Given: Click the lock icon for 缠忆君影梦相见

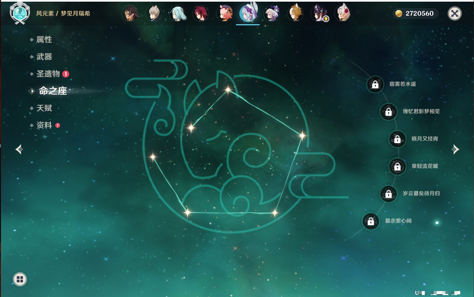Looking at the screenshot, I should pos(389,112).
